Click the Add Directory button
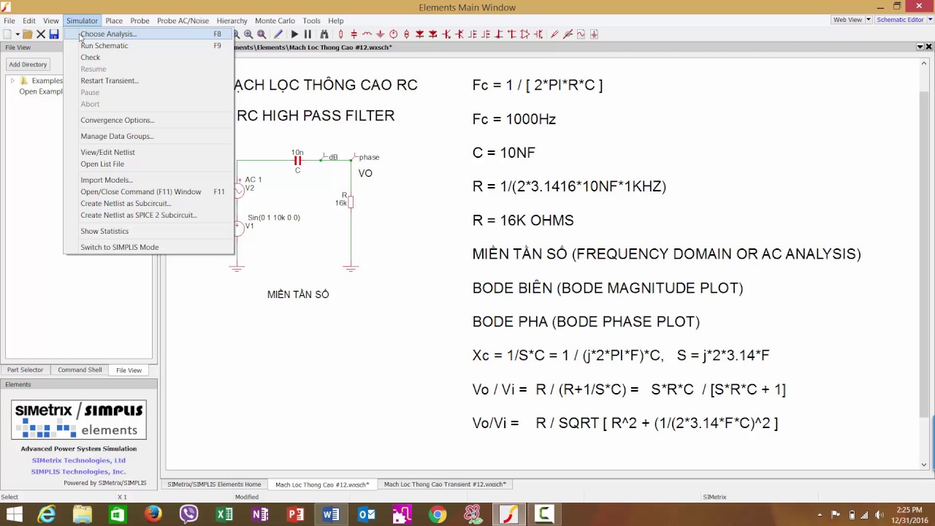The height and width of the screenshot is (526, 935). pyautogui.click(x=28, y=64)
